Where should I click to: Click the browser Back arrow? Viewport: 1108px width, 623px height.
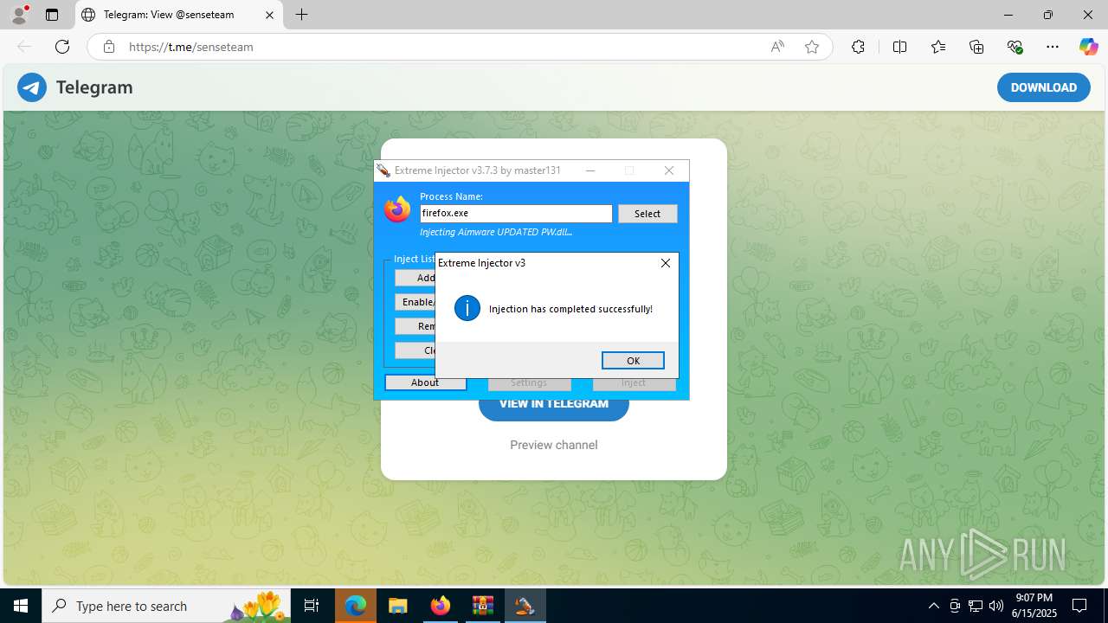coord(24,47)
